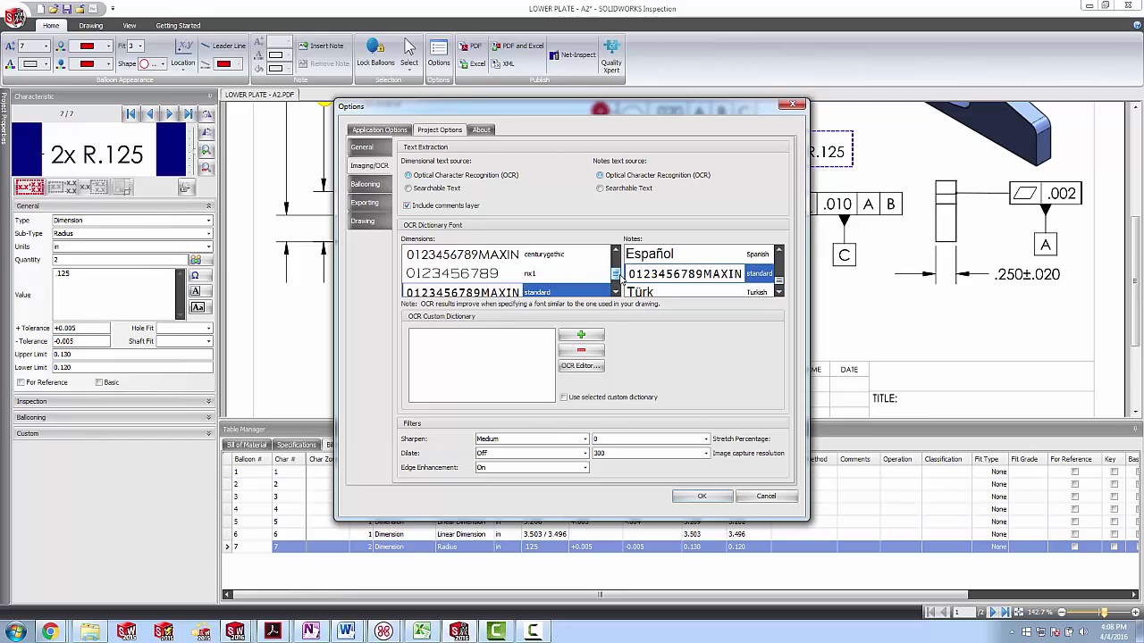Open the Drawing ribbon tab
1144x643 pixels.
pos(91,25)
